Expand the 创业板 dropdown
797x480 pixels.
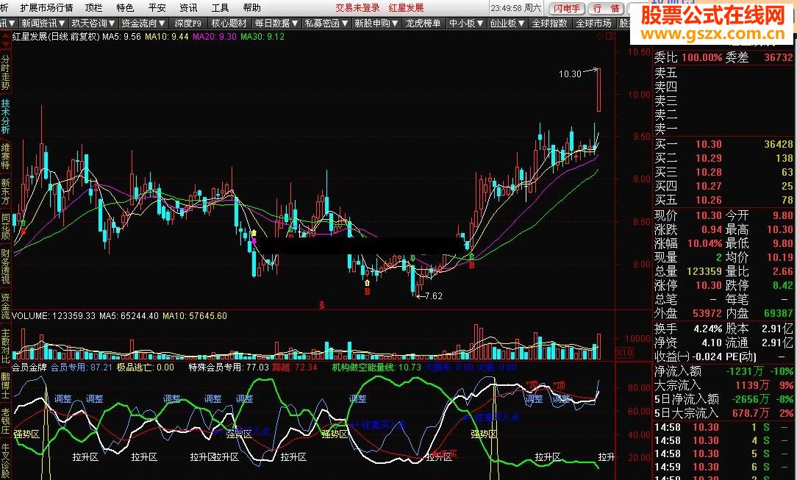[x=507, y=24]
